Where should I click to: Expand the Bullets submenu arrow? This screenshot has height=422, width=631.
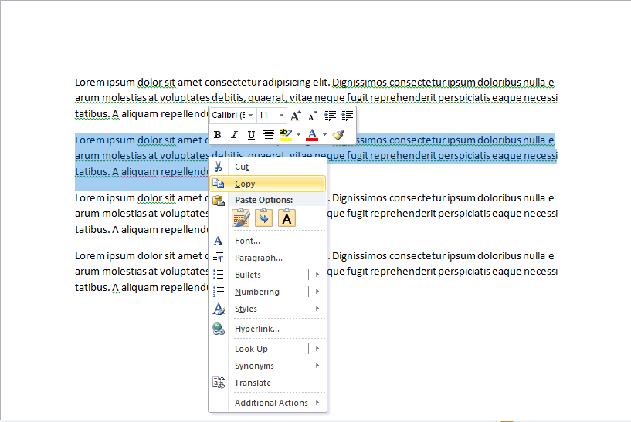pos(317,274)
